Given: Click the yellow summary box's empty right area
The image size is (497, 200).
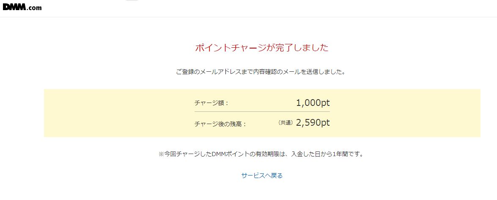Looking at the screenshot, I should pyautogui.click(x=405, y=113).
